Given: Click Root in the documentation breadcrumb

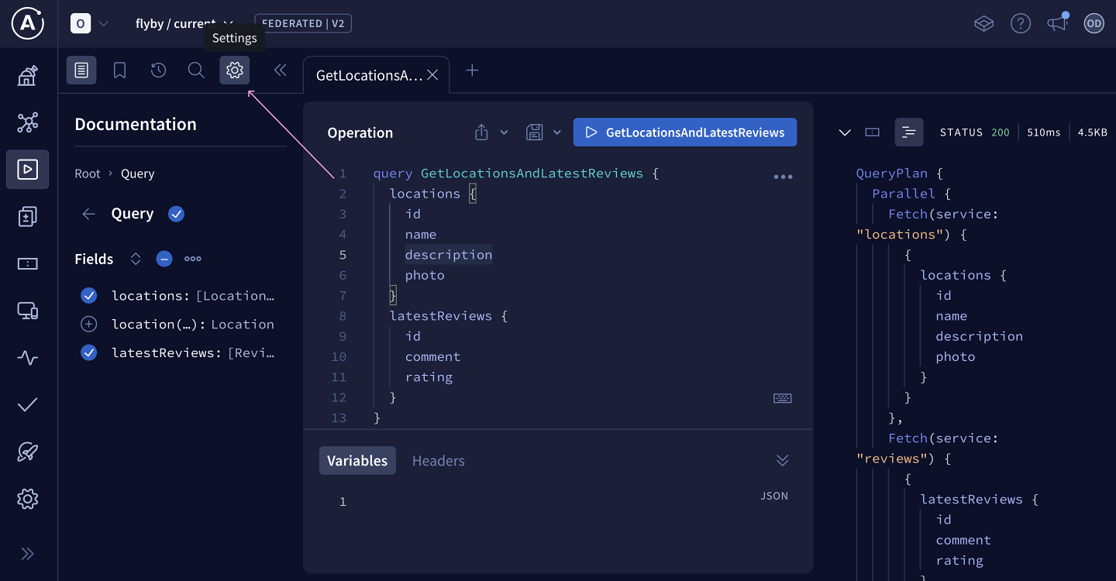Looking at the screenshot, I should point(88,174).
